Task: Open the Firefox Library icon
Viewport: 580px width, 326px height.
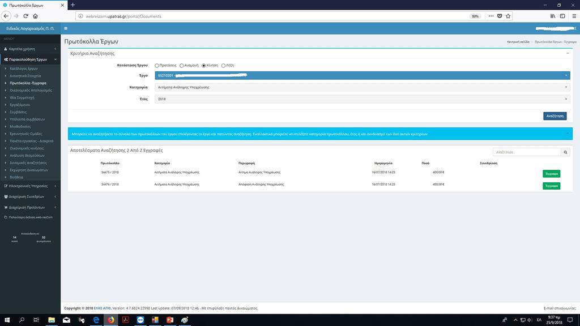Action: tap(553, 16)
